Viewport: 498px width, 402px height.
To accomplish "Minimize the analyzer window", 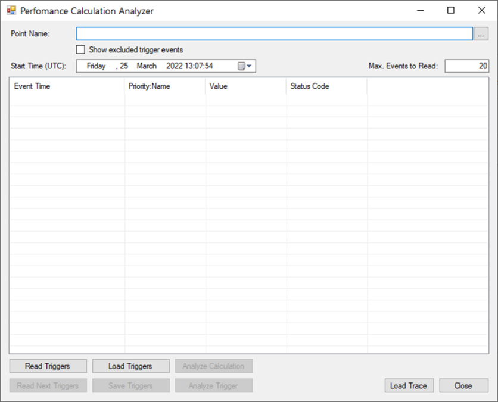I will pyautogui.click(x=420, y=10).
